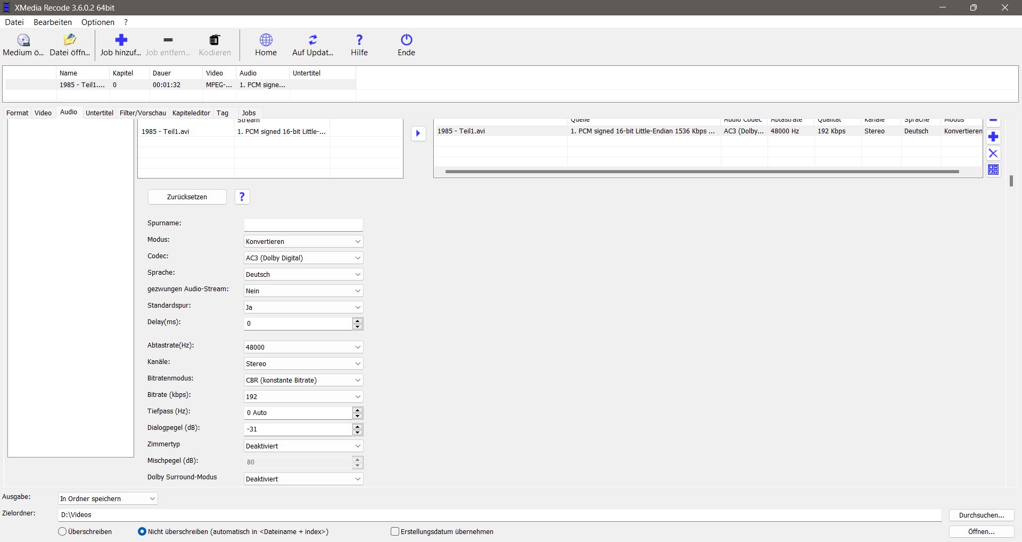Click the blue minus icon beside track list
This screenshot has height=542, width=1022.
pyautogui.click(x=993, y=122)
